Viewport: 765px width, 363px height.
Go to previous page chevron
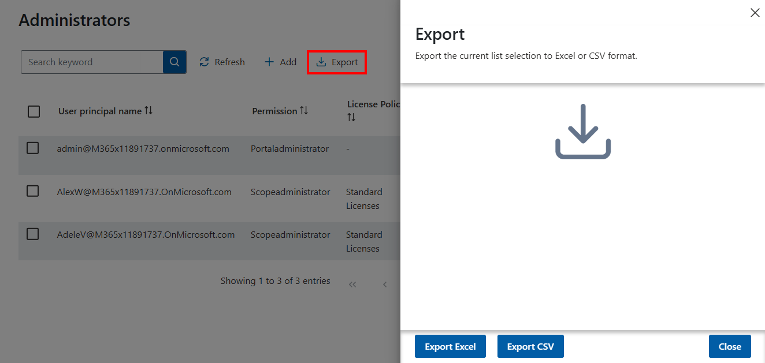click(385, 285)
